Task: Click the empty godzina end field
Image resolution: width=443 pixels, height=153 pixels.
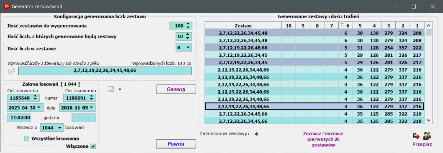Action: [84, 118]
